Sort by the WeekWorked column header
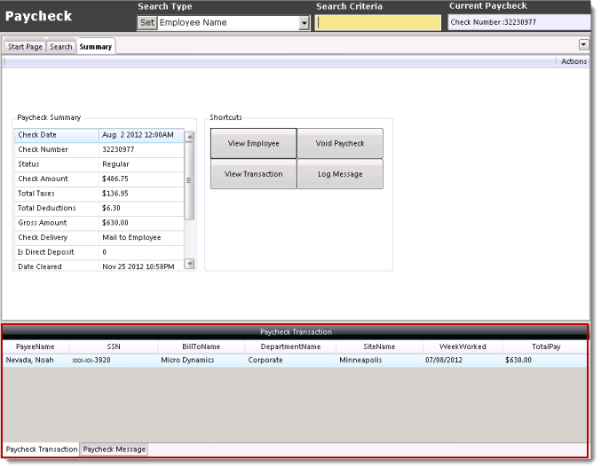Image resolution: width=601 pixels, height=469 pixels. 463,346
